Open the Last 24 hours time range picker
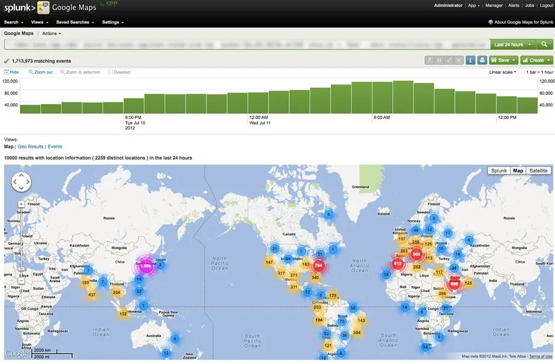 (512, 44)
